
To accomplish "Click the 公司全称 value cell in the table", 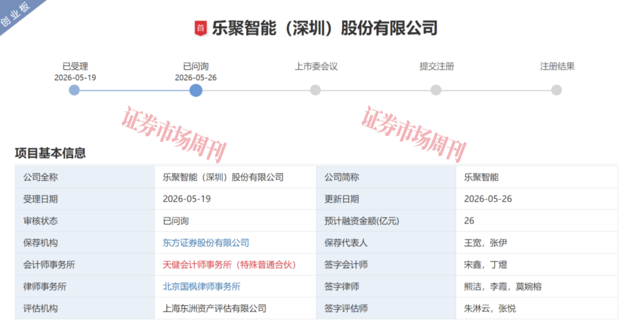I will [x=235, y=177].
